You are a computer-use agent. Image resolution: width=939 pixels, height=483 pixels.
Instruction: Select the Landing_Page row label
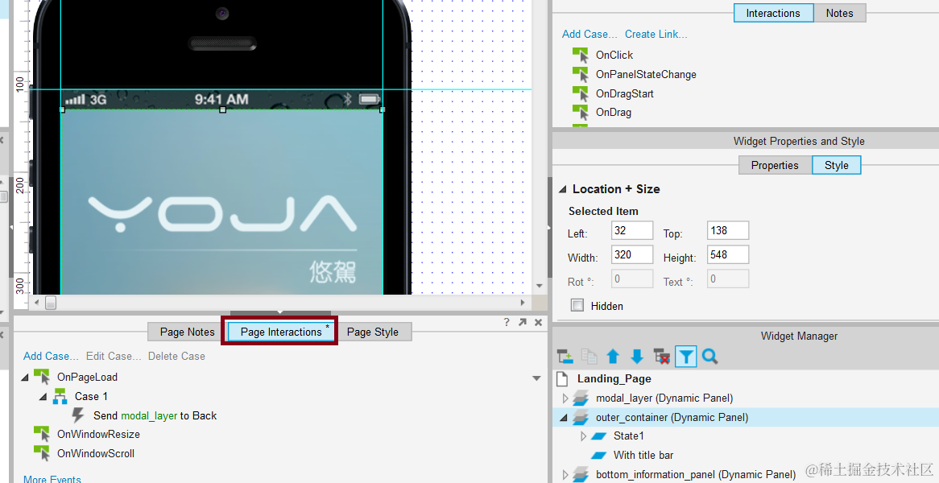[614, 379]
